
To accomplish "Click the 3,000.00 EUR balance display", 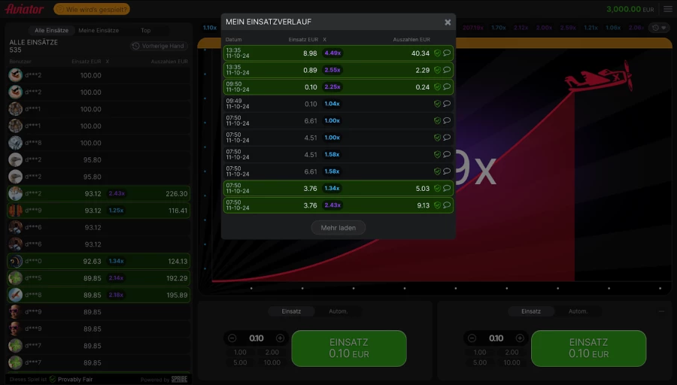I will [x=630, y=9].
